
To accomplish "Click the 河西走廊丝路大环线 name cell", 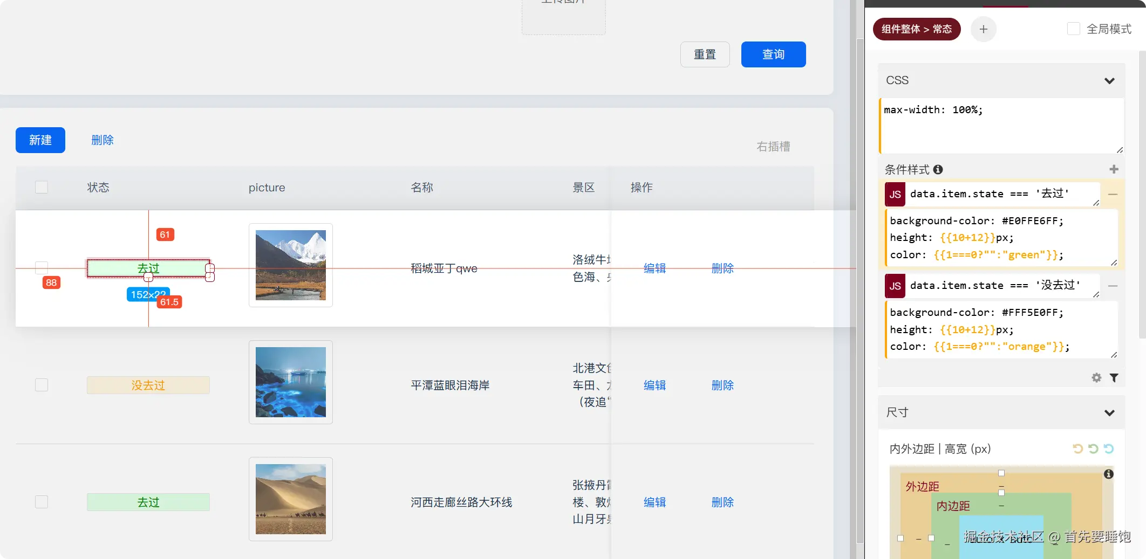I will coord(461,502).
